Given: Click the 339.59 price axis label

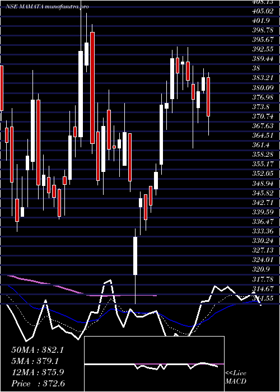Looking at the screenshot, I should pyautogui.click(x=263, y=212).
